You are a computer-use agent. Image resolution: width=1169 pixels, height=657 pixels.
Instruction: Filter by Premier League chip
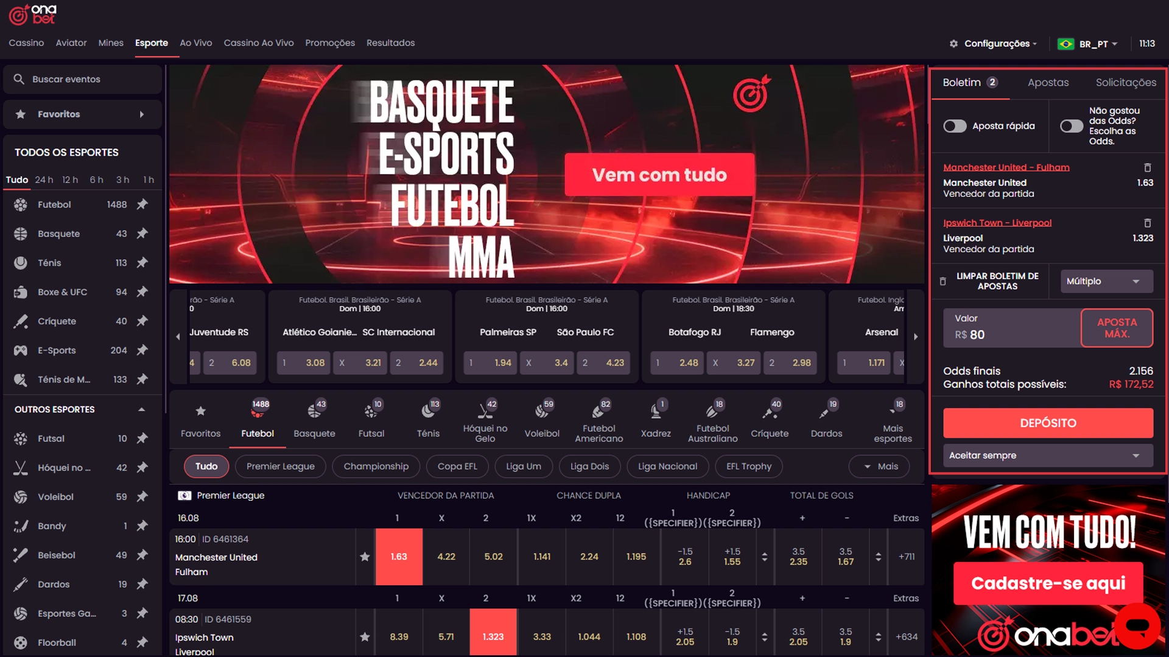coord(281,466)
